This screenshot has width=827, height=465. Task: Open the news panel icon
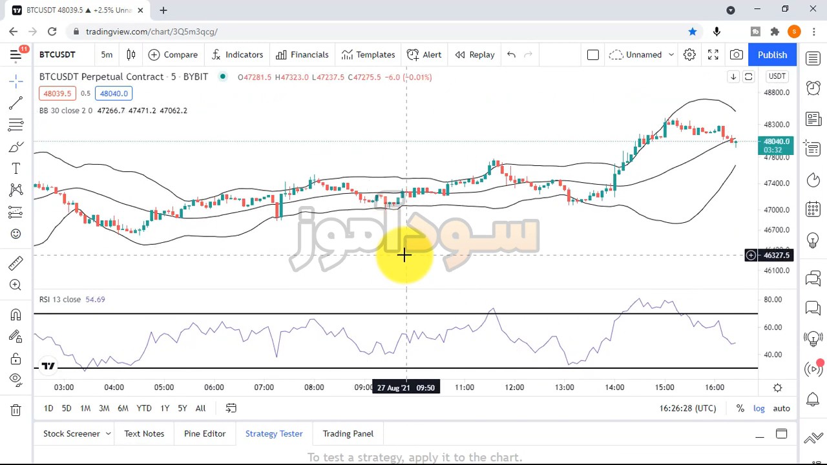(813, 119)
